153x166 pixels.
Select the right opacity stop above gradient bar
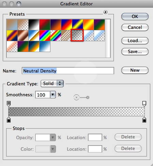[x=144, y=104]
